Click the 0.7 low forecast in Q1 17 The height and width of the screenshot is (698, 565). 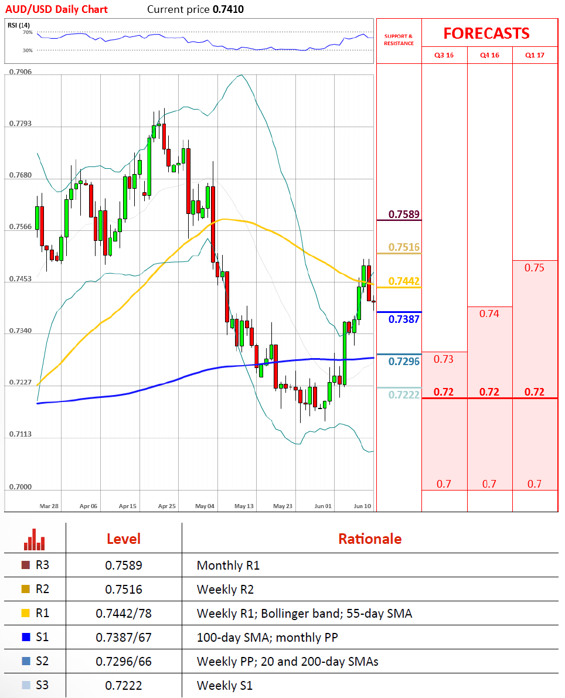click(535, 484)
